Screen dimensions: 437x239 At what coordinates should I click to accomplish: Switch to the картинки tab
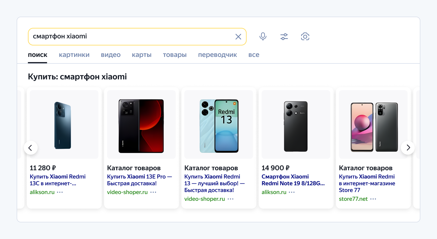pyautogui.click(x=74, y=55)
